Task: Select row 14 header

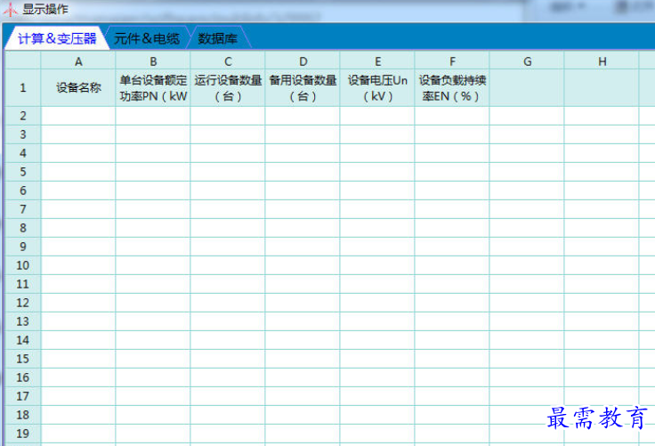Action: (23, 340)
